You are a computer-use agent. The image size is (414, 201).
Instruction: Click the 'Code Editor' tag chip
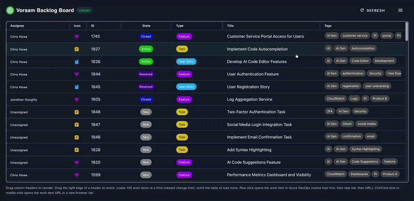point(360,61)
